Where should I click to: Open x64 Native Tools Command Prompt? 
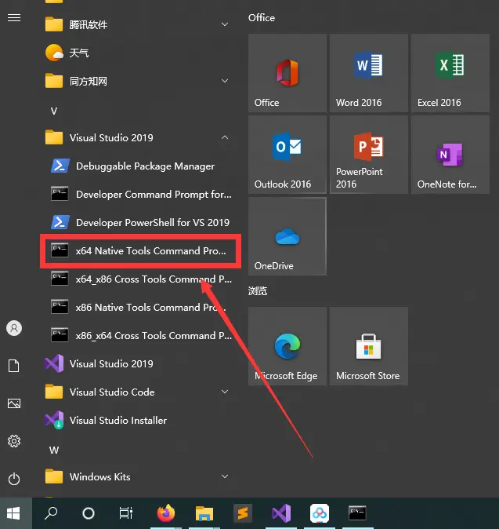pyautogui.click(x=141, y=251)
